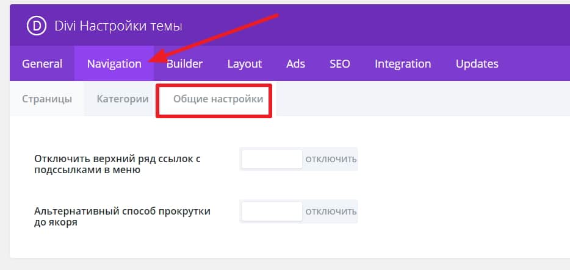570x270 pixels.
Task: Click 'отключить' text on the first toggle
Action: [x=330, y=159]
